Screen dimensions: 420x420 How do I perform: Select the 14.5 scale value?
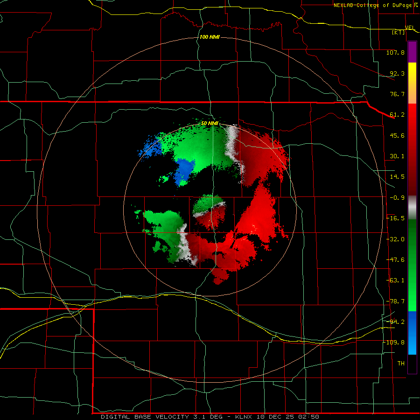click(397, 177)
